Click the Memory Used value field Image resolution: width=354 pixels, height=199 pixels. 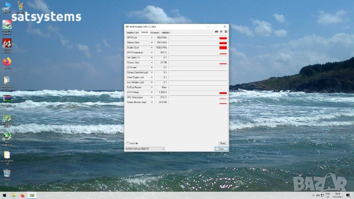click(x=161, y=62)
